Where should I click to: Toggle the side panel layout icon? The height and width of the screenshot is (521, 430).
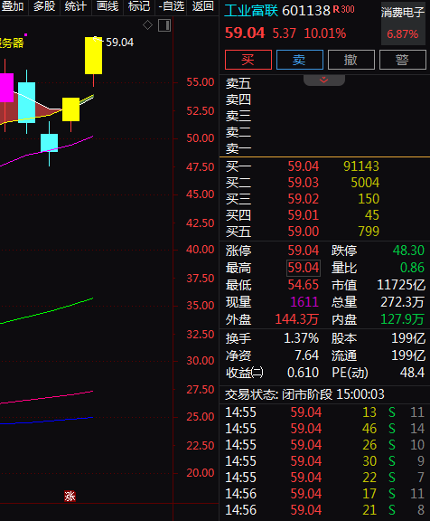(164, 25)
